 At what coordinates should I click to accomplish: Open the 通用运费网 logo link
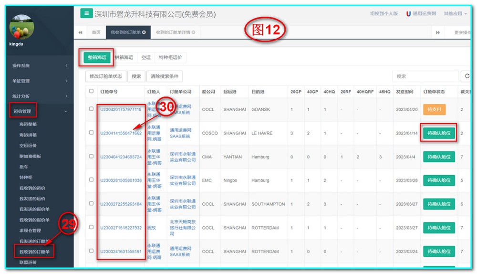click(x=421, y=14)
